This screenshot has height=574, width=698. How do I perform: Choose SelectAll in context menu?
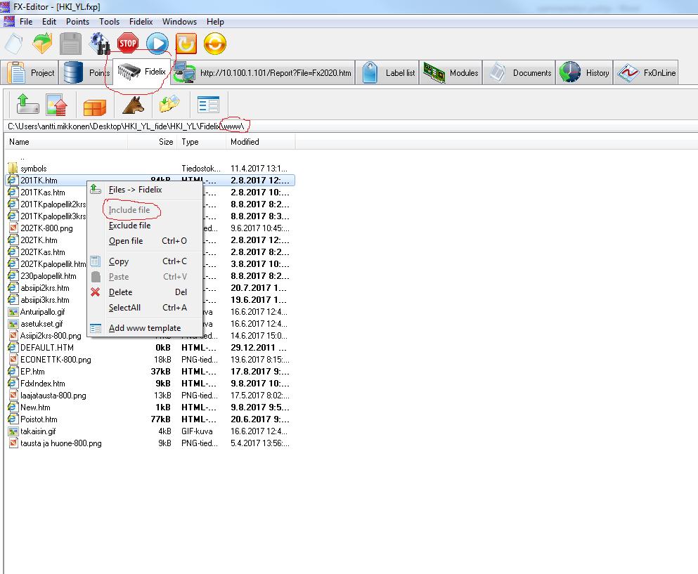tap(145, 308)
